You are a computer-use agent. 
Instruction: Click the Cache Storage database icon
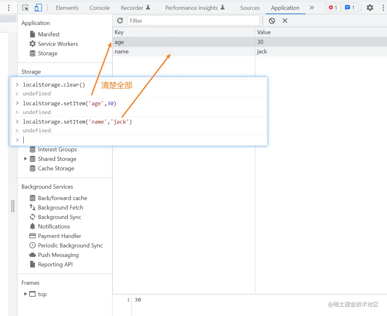pos(33,168)
